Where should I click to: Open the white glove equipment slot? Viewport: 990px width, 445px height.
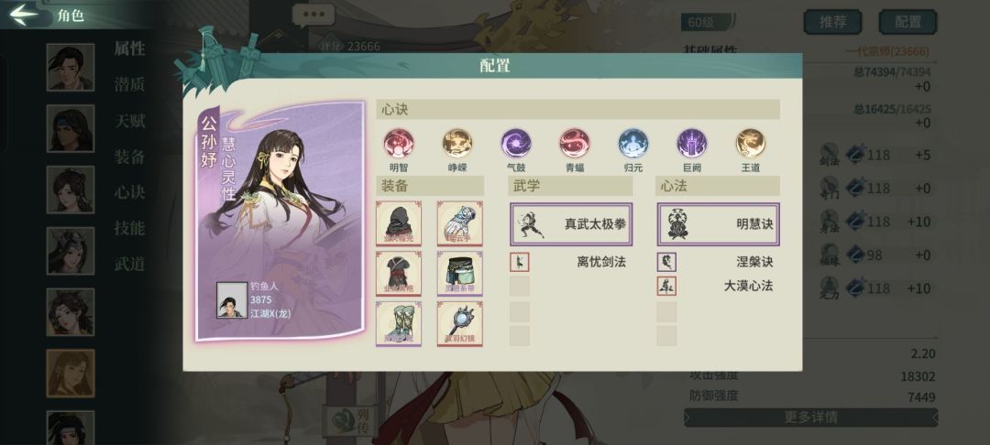[x=459, y=223]
